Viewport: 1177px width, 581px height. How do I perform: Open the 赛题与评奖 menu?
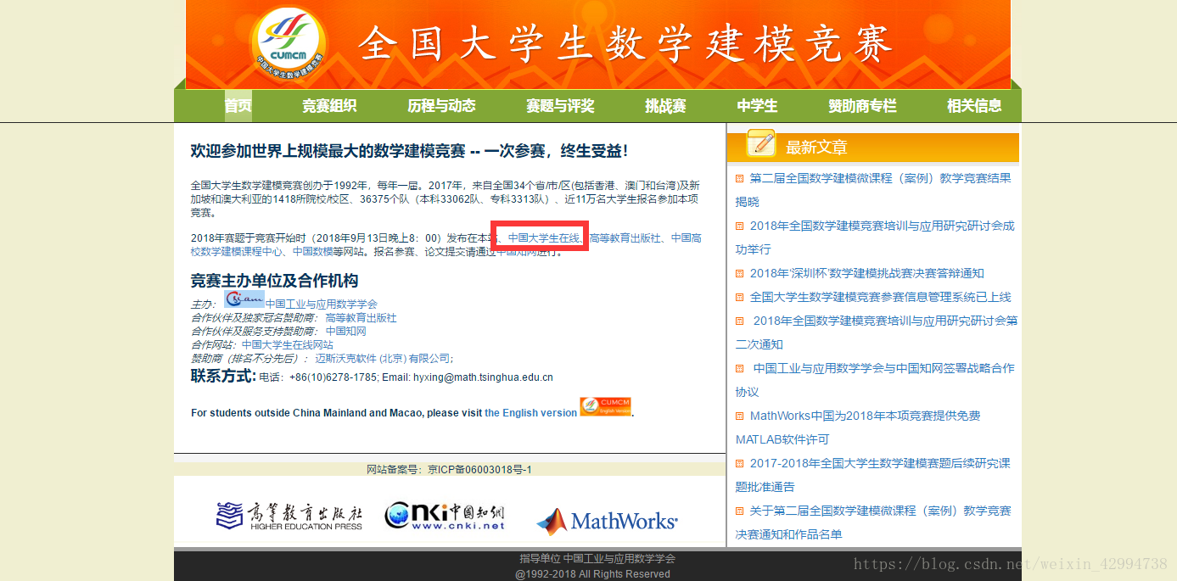560,106
